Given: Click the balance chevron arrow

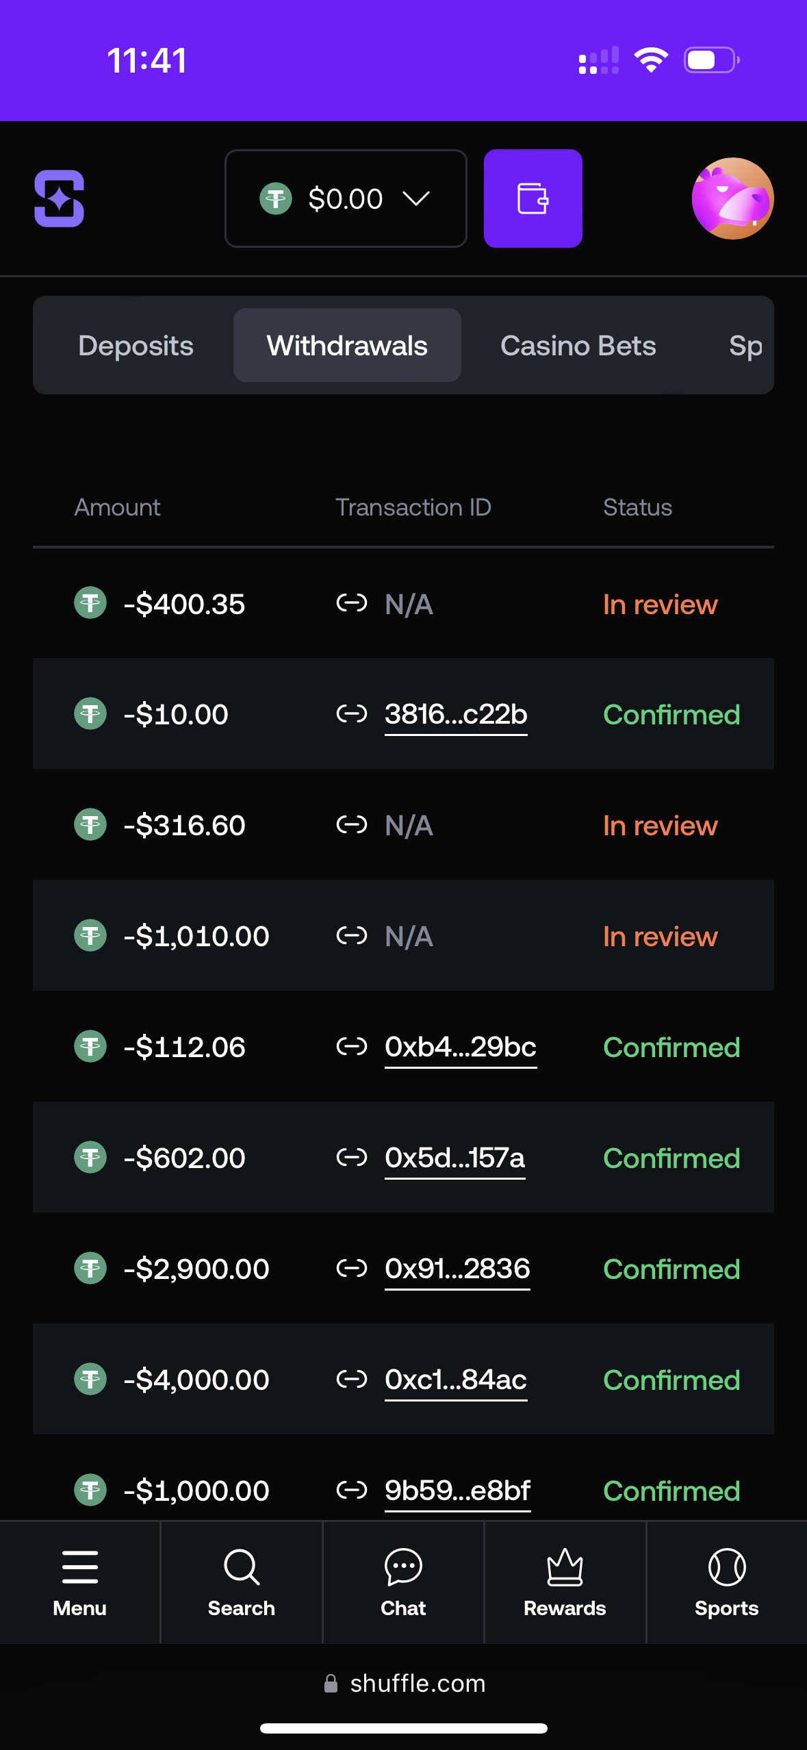Looking at the screenshot, I should (416, 199).
